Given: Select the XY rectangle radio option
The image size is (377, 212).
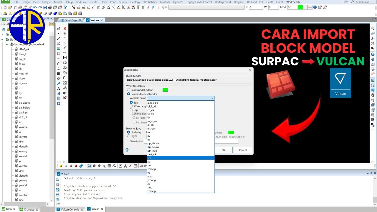Looking at the screenshot, I should point(131,106).
